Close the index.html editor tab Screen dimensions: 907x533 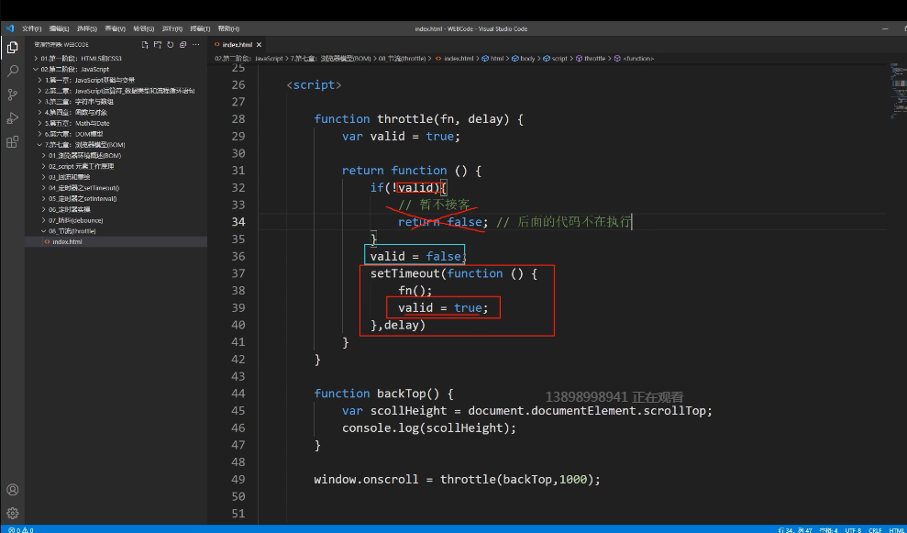(x=259, y=45)
